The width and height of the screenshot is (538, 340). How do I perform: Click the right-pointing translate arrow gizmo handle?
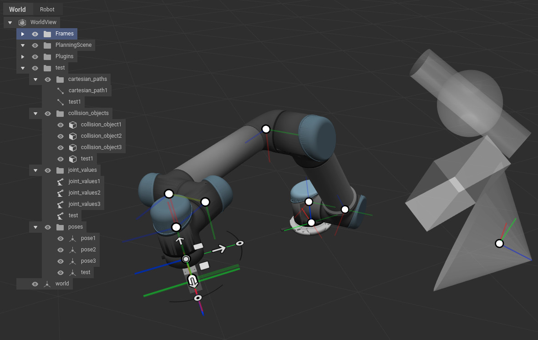(x=219, y=249)
